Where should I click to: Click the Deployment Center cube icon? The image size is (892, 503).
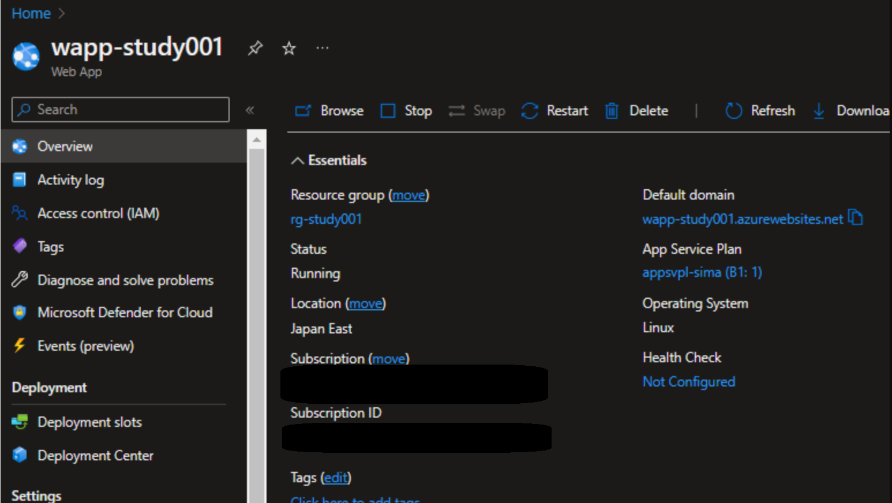tap(20, 455)
